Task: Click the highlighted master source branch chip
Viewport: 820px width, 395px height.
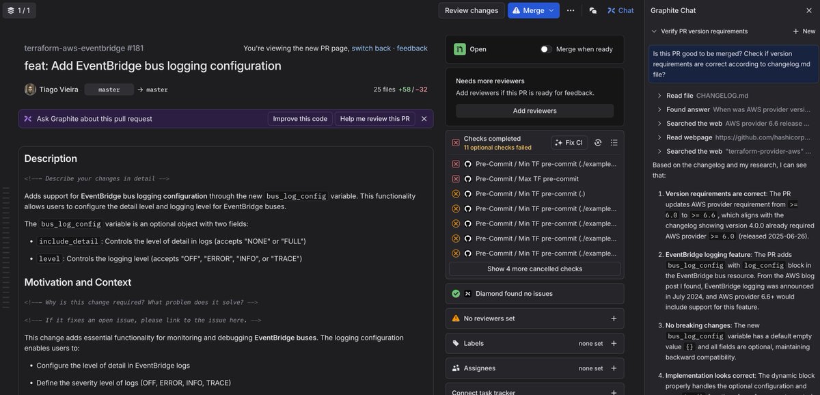Action: coord(109,90)
